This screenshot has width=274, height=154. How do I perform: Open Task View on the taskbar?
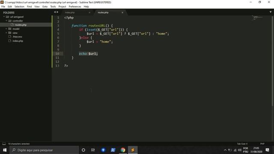coord(93,150)
